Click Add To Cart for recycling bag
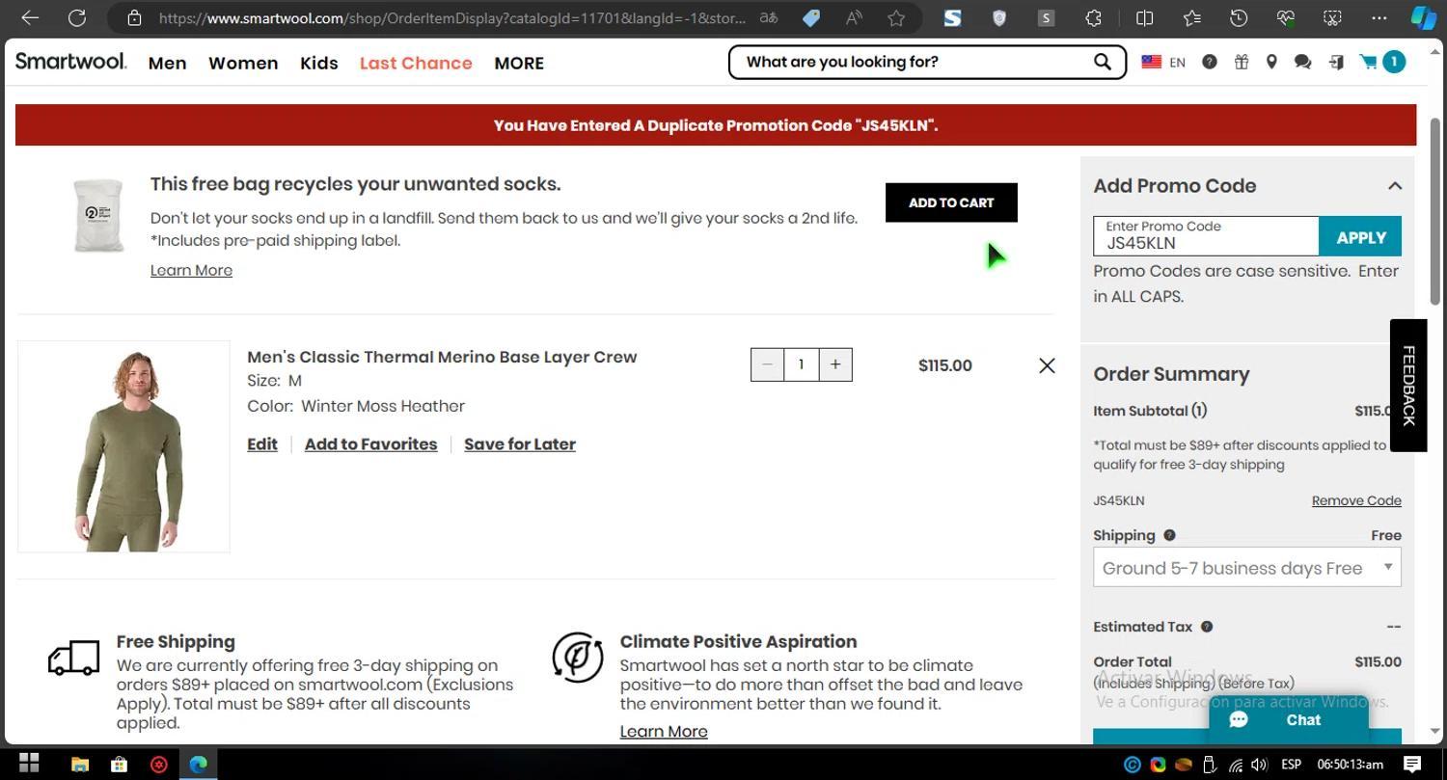The width and height of the screenshot is (1447, 780). [951, 202]
